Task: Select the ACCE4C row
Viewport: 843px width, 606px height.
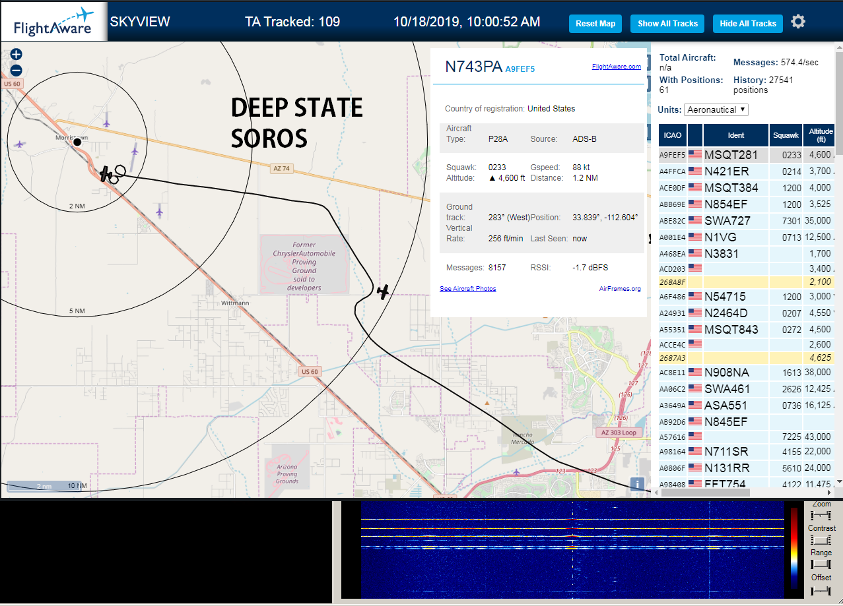Action: pyautogui.click(x=747, y=345)
